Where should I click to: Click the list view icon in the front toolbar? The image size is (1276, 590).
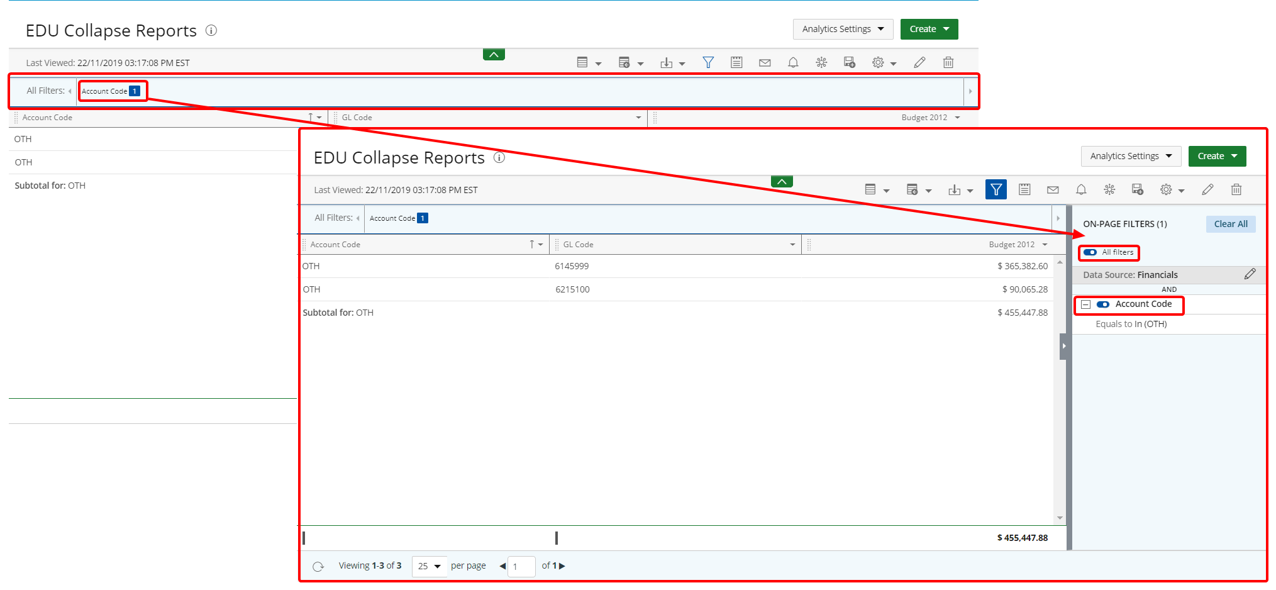(x=870, y=189)
